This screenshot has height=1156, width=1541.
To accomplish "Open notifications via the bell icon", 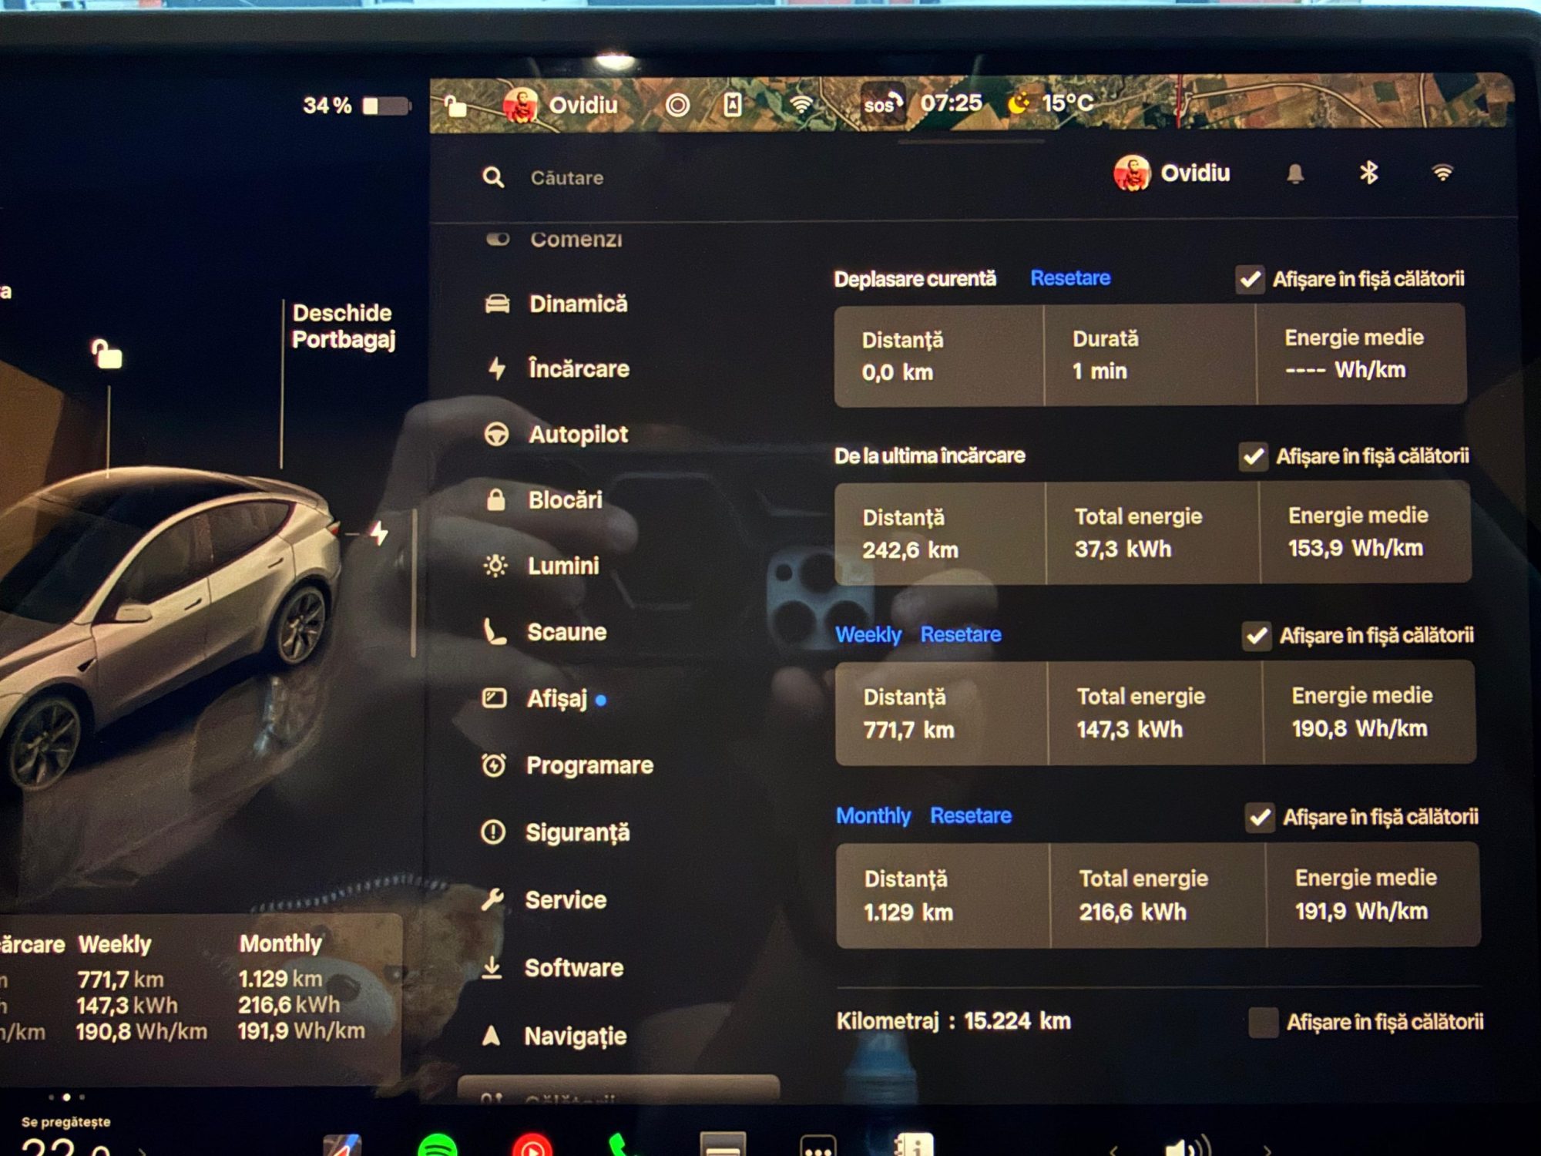I will point(1295,174).
